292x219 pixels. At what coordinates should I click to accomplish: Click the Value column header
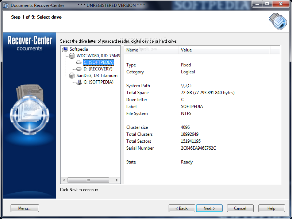224,50
